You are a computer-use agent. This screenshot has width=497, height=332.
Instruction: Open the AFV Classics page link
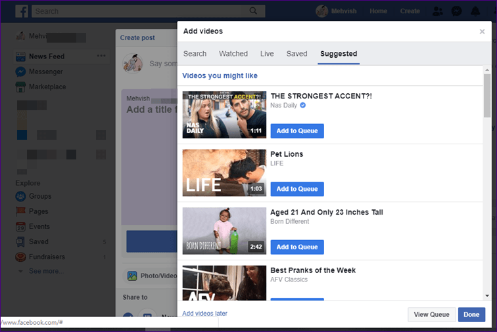click(x=289, y=280)
